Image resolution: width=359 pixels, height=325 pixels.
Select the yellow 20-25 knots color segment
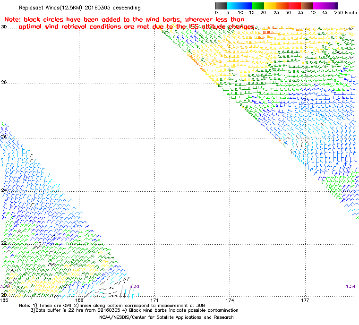270,6
